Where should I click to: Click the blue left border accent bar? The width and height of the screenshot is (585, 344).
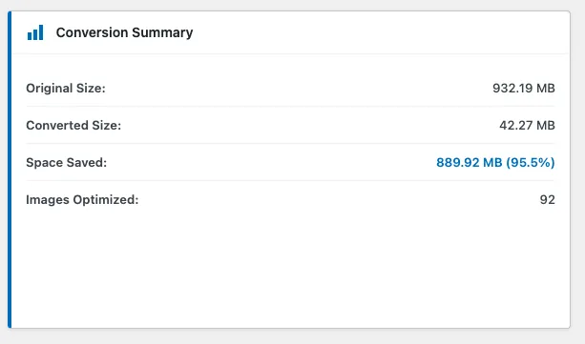[x=10, y=170]
